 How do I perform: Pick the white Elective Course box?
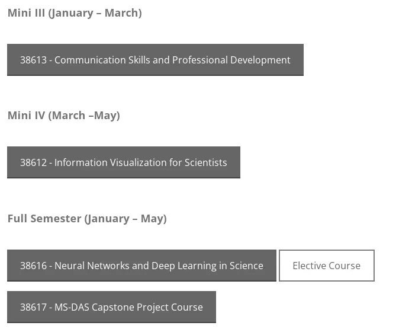coord(327,266)
